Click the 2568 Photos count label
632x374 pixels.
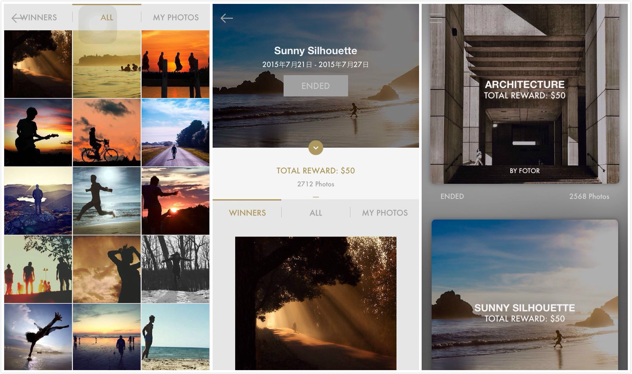point(589,196)
